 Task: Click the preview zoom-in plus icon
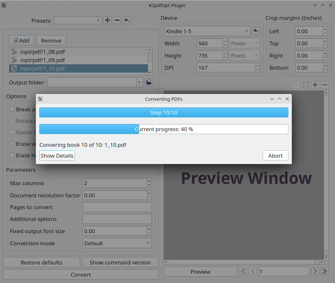315,85
